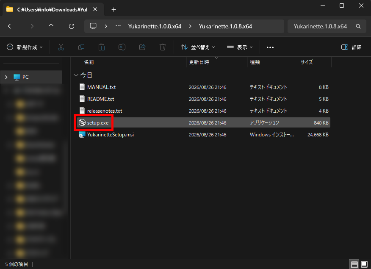Select PC in the navigation pane
This screenshot has height=269, width=371.
pos(31,77)
